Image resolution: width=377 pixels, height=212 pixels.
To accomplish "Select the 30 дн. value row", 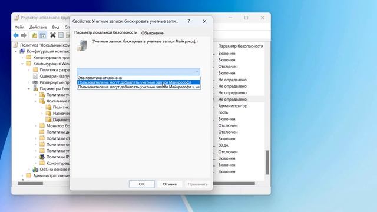I will tap(224, 145).
